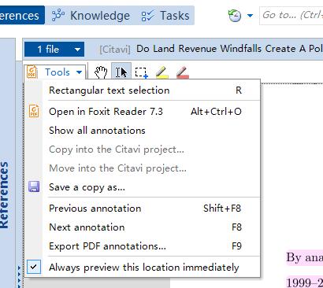Click the PDF icon on the Tools button
Viewport: 323px width, 288px height.
[32, 72]
